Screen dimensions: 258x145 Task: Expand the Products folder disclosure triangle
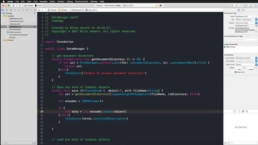pyautogui.click(x=4, y=40)
